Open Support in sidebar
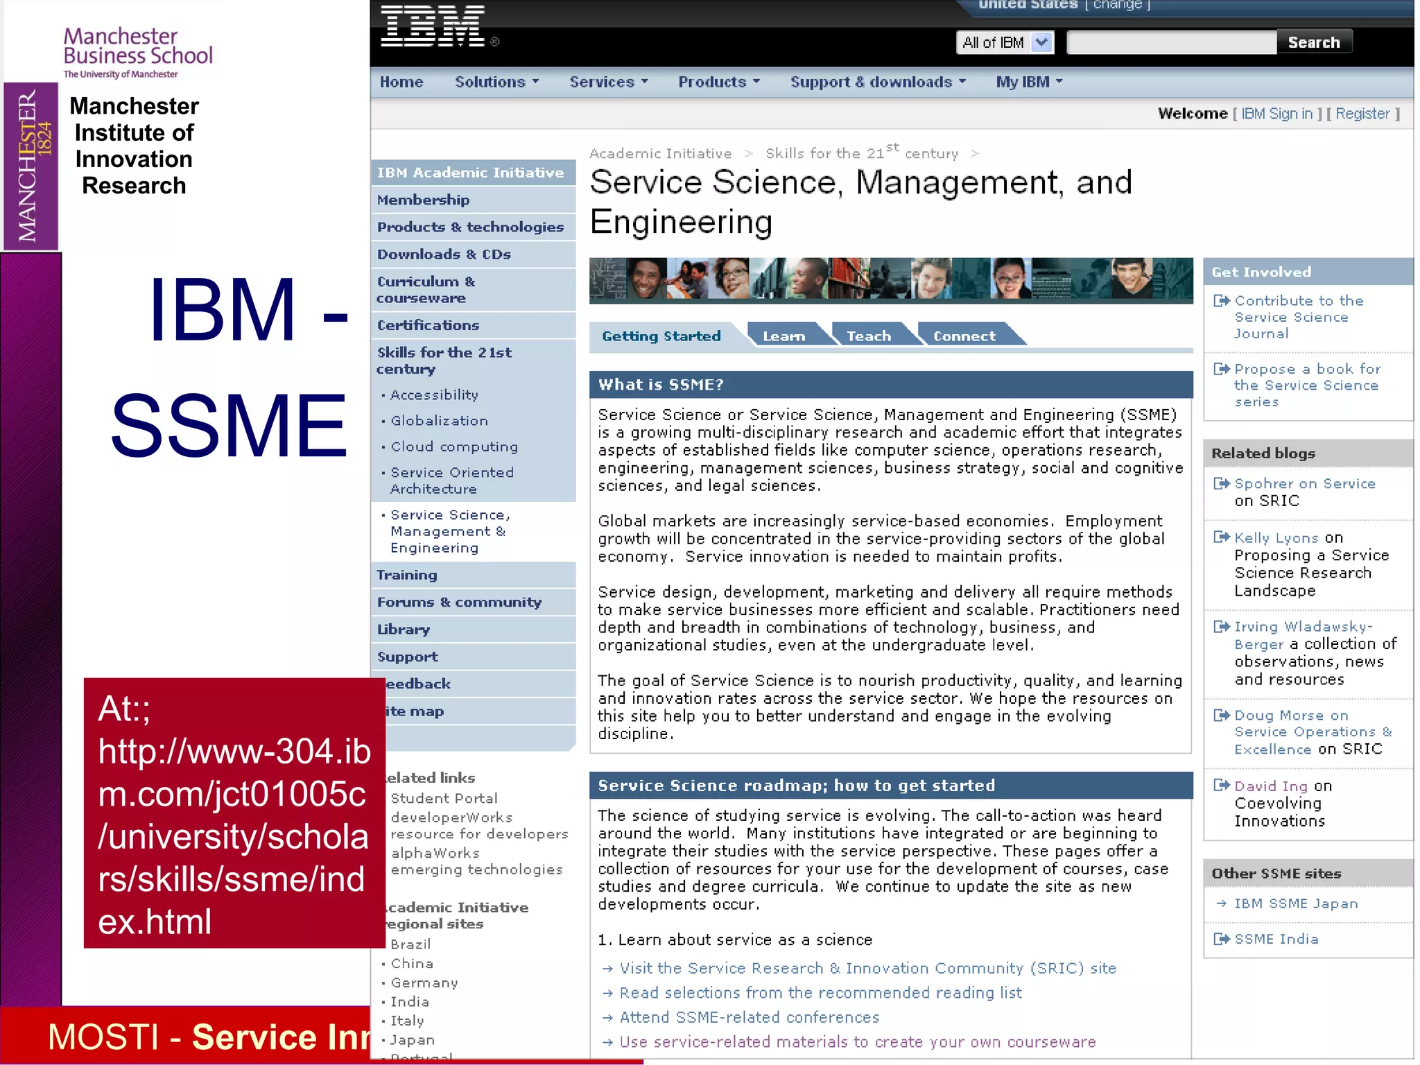 pyautogui.click(x=473, y=657)
